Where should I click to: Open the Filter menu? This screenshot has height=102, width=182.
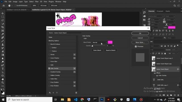click(37, 2)
